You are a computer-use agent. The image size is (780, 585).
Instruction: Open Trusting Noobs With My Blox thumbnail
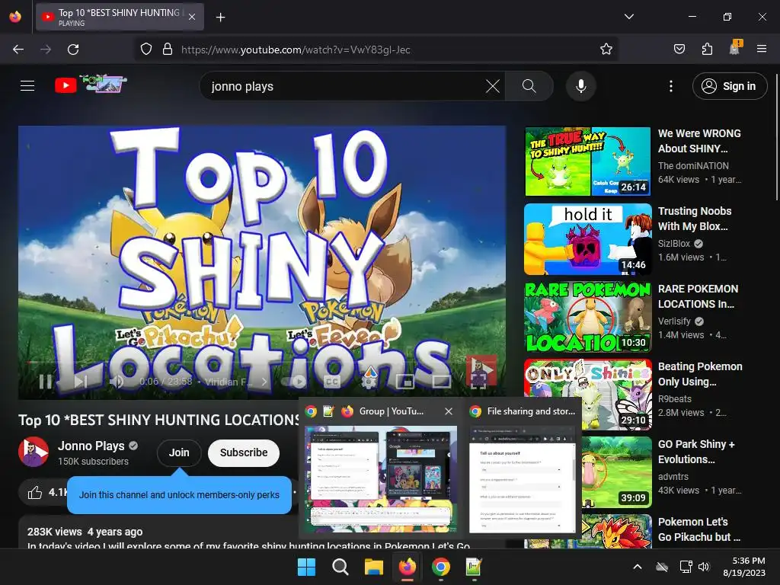point(587,238)
